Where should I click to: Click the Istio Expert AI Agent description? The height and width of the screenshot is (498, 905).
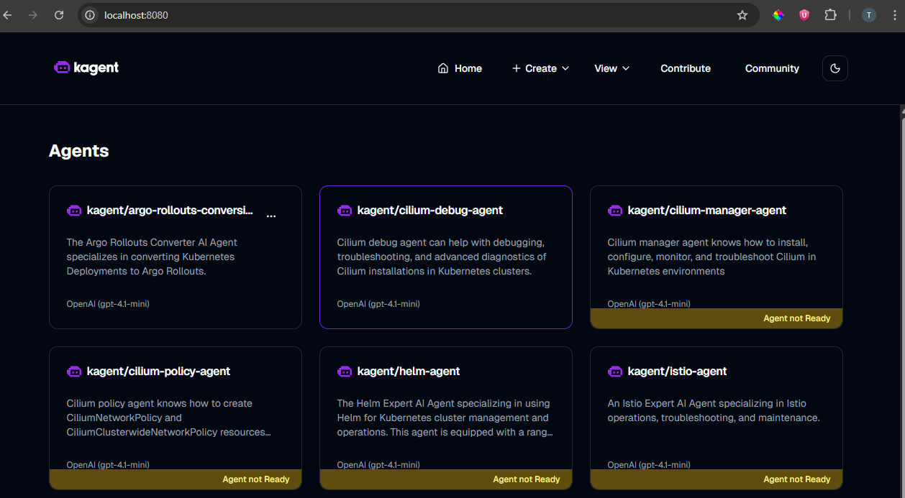[714, 410]
